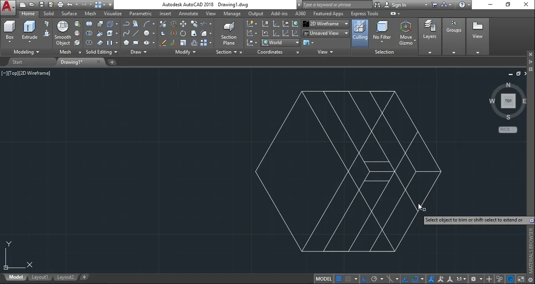535x284 pixels.
Task: Switch to the Solid ribbon tab
Action: (x=48, y=13)
